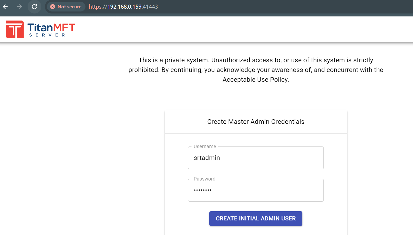The width and height of the screenshot is (413, 235).
Task: Click the Password field label
Action: point(204,179)
